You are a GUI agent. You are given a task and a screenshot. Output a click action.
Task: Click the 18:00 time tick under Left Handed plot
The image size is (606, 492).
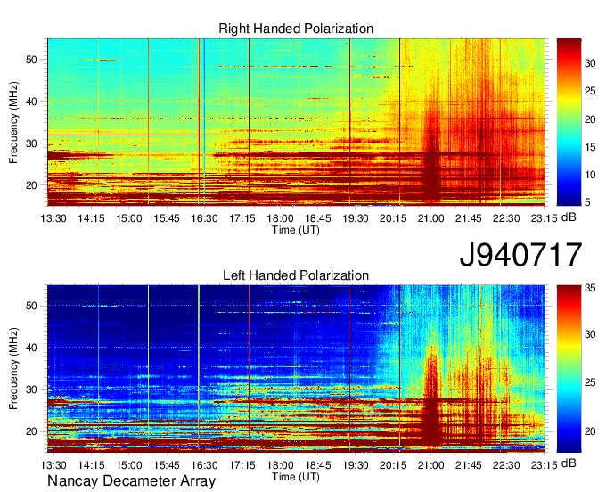(280, 465)
